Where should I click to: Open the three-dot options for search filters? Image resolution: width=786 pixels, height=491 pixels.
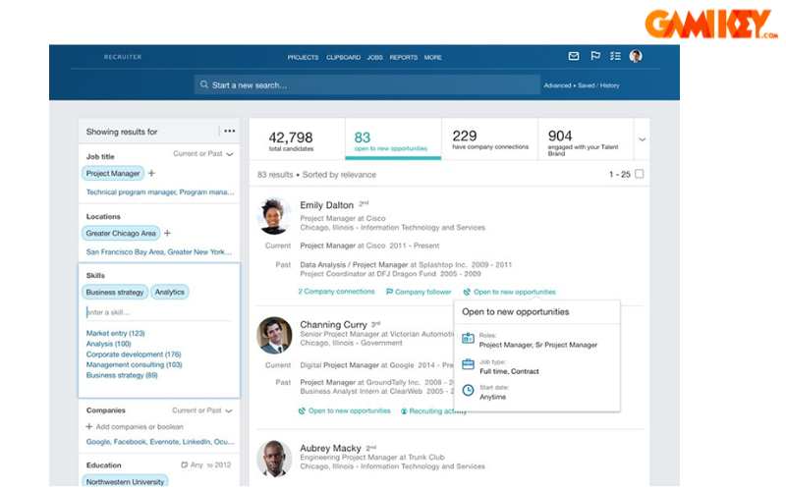(230, 131)
